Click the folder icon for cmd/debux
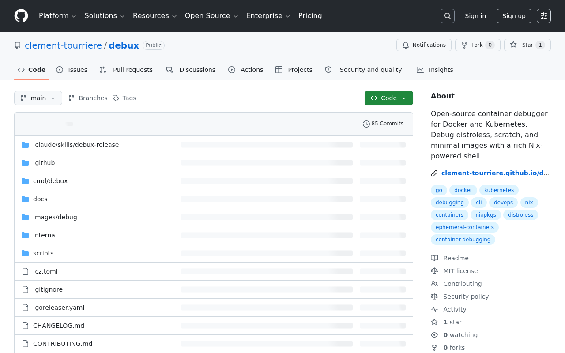 [25, 181]
